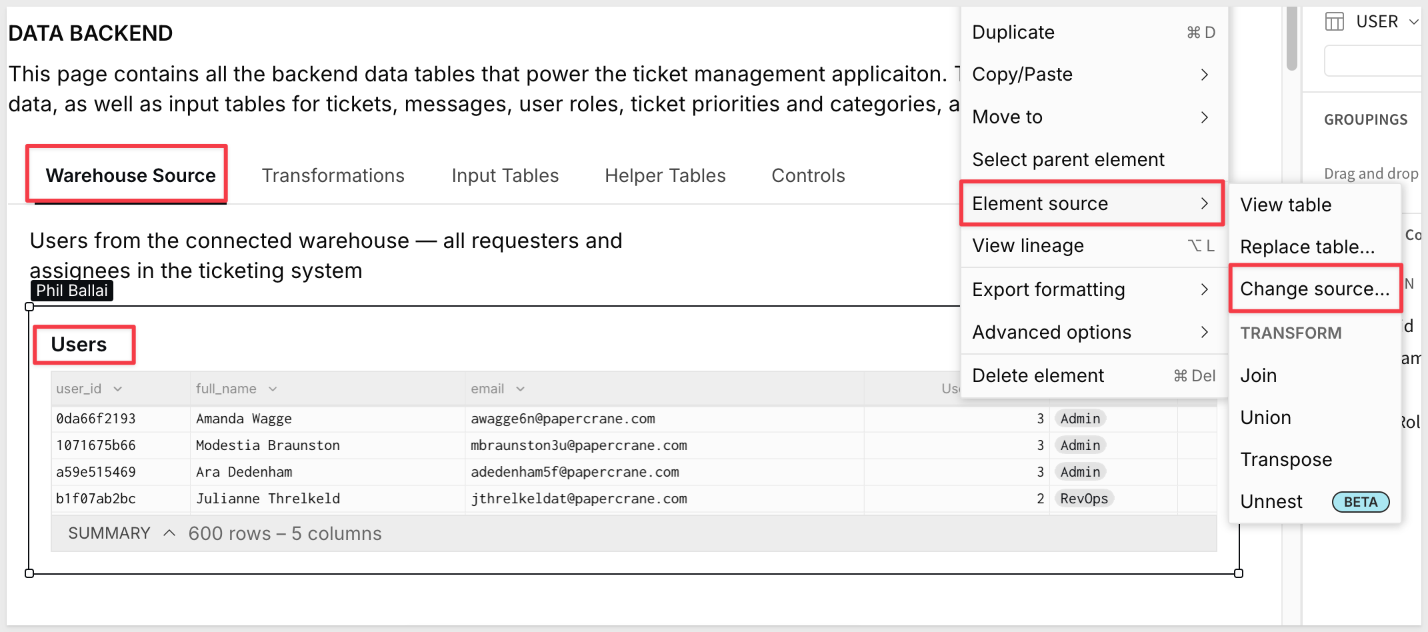Click the RevOps tag in Julianne Threlkeld's row
Image resolution: width=1428 pixels, height=632 pixels.
pyautogui.click(x=1084, y=499)
